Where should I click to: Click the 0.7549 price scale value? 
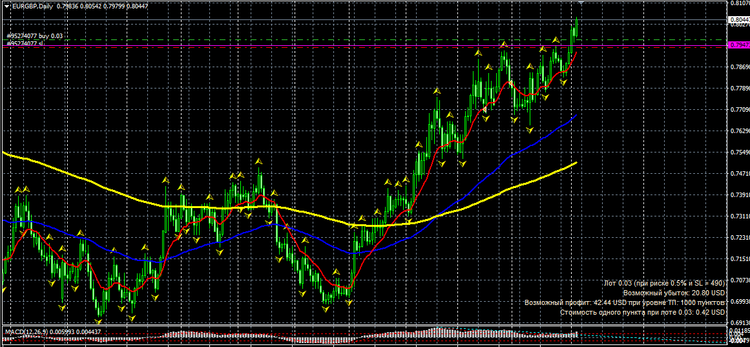click(739, 152)
